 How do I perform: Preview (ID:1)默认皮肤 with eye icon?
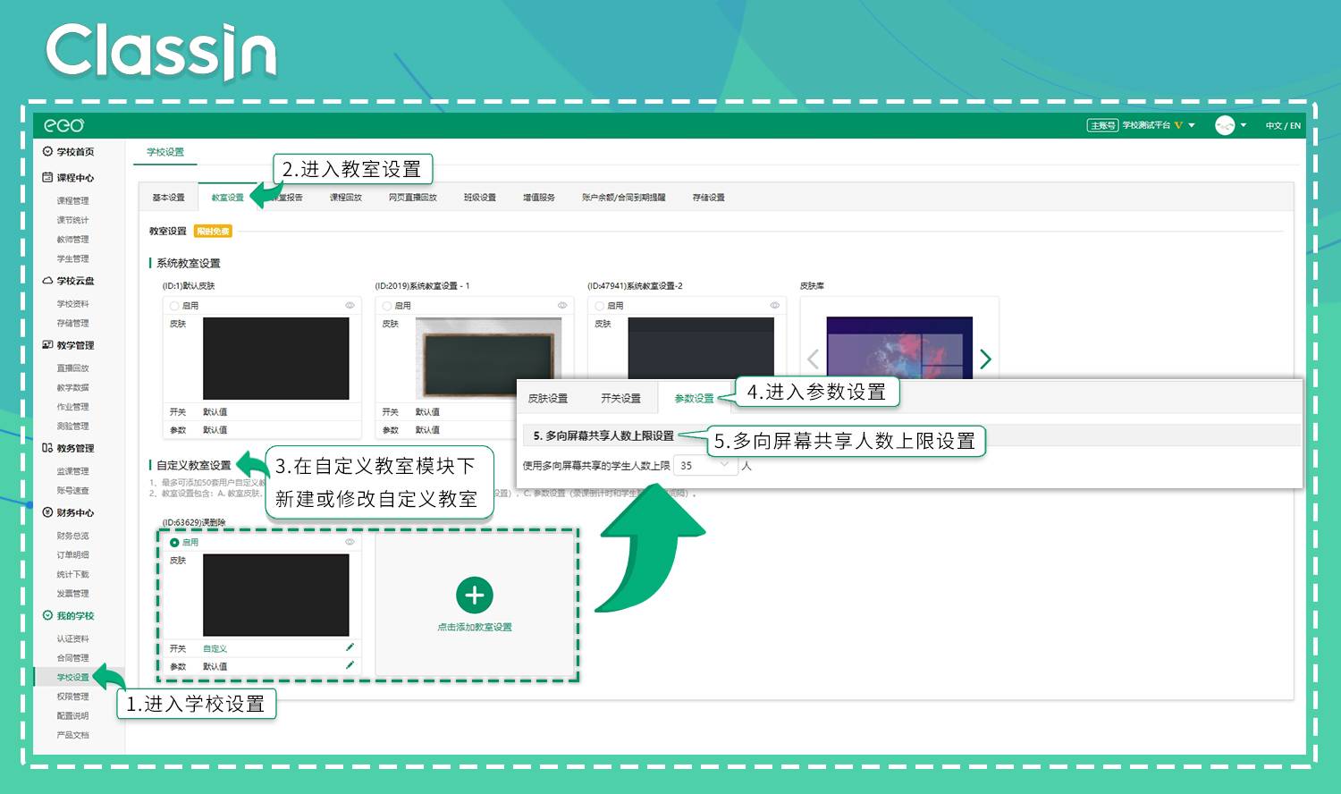coord(350,306)
